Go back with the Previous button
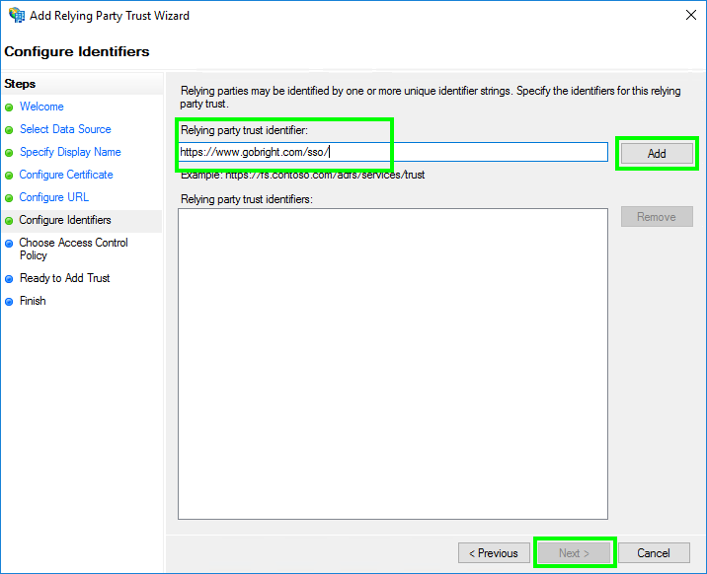 493,553
